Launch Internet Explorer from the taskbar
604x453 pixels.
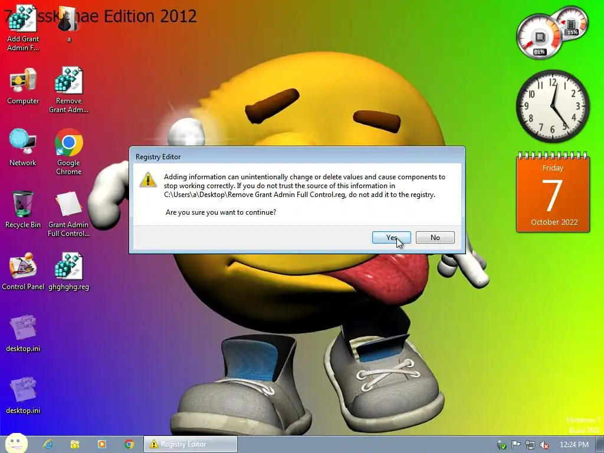tap(47, 444)
